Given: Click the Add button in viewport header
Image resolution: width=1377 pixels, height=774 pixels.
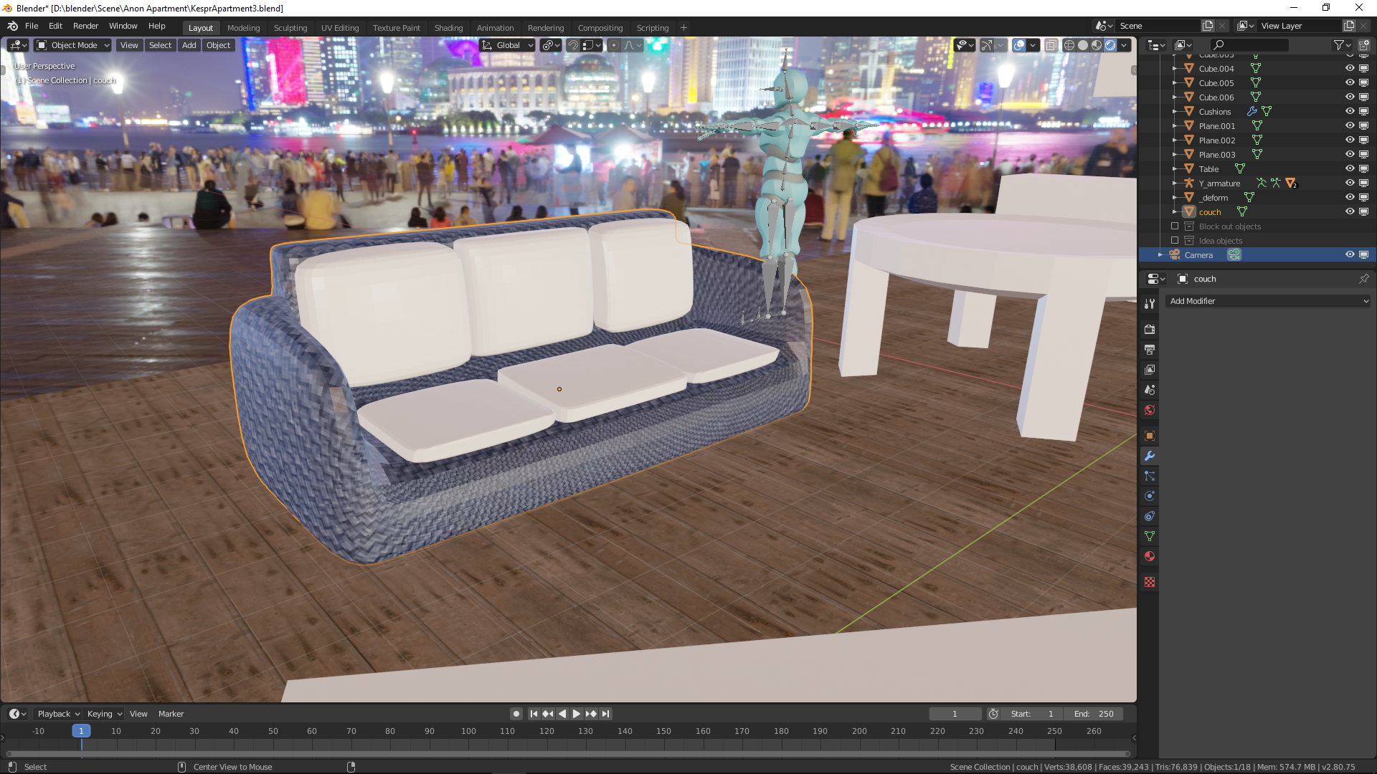Looking at the screenshot, I should point(189,45).
